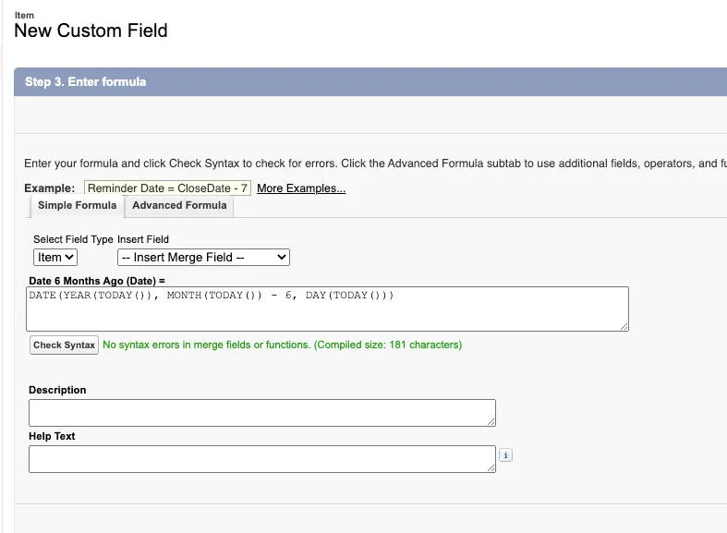Screen dimensions: 727x533
Task: Click the Select Field Type label
Action: click(73, 239)
